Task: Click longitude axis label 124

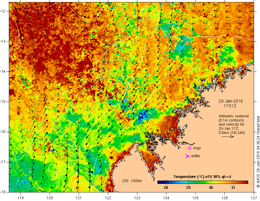Action: click(x=166, y=198)
